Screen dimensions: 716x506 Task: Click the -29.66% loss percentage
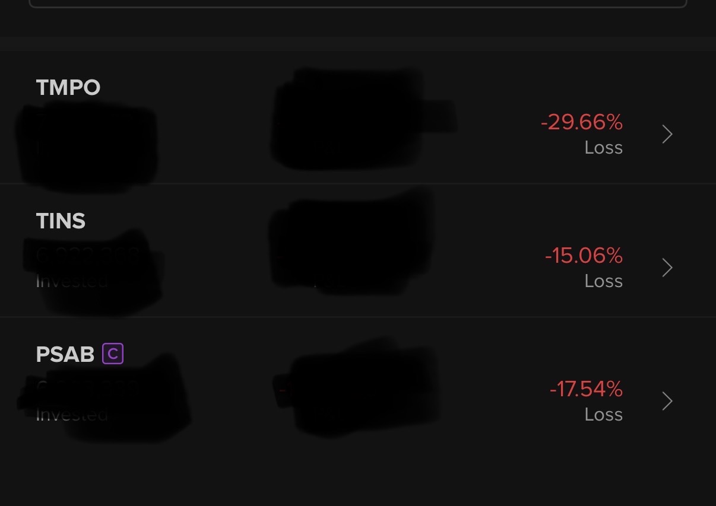pyautogui.click(x=581, y=122)
